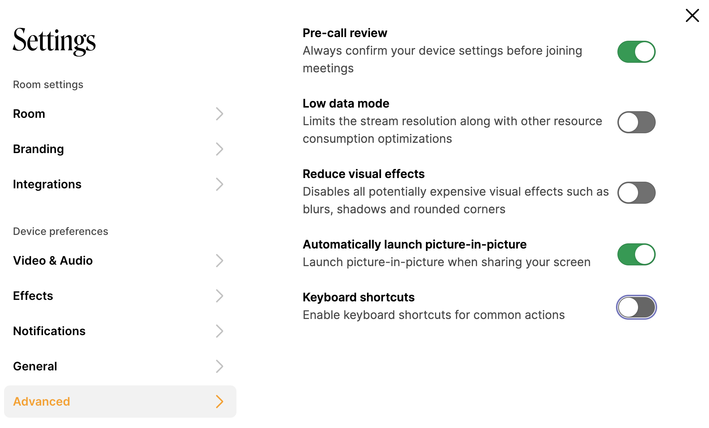Expand the Branding settings
Viewport: 709px width, 428px height.
[220, 149]
